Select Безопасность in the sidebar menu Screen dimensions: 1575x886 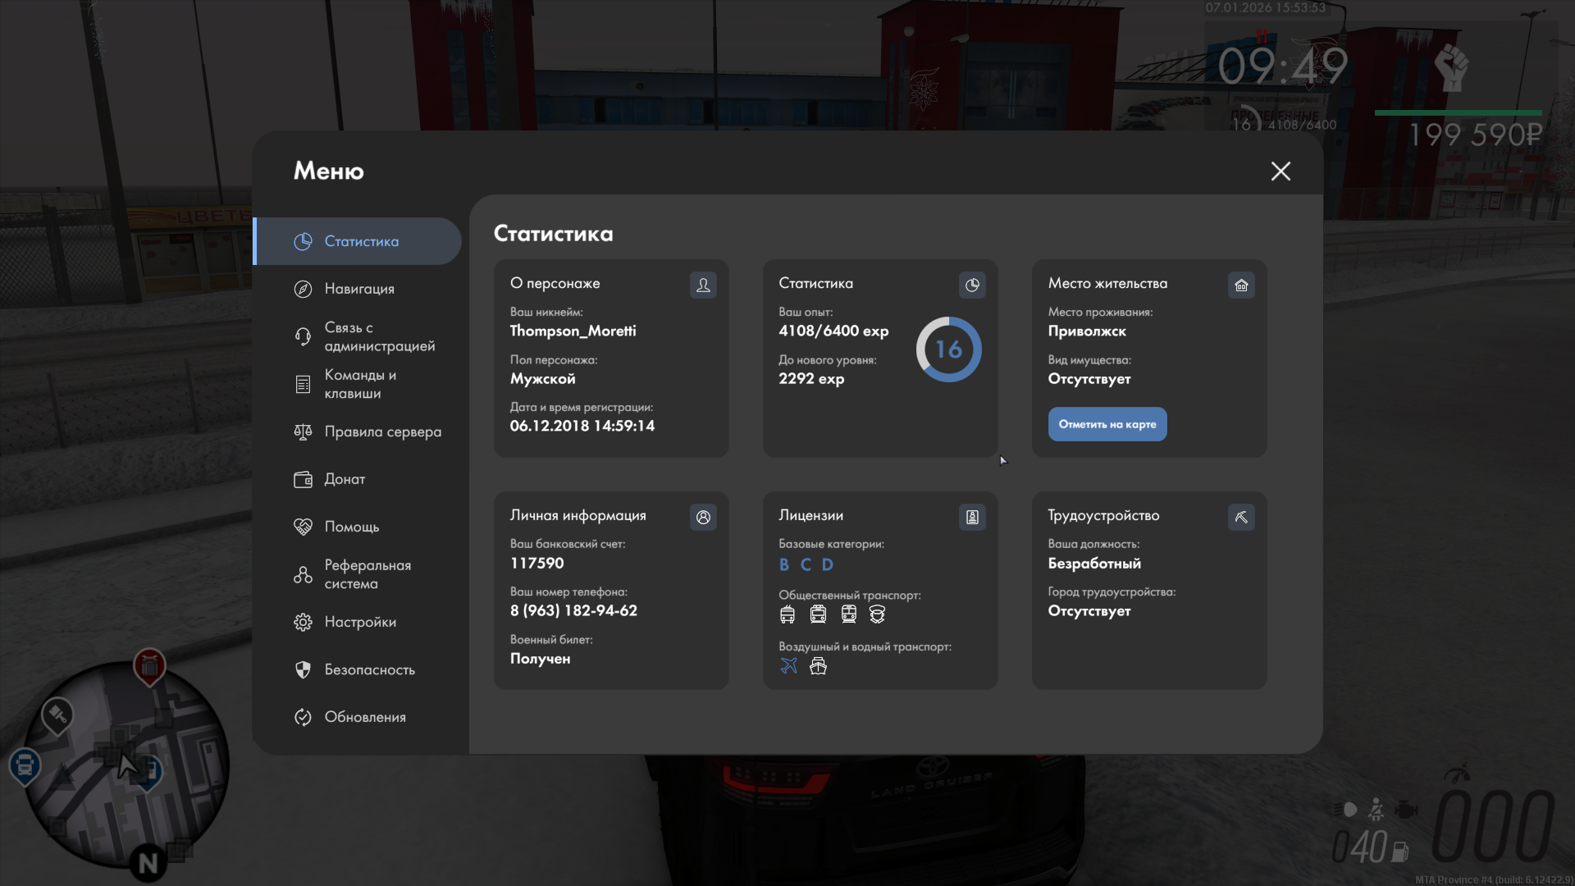(x=369, y=669)
